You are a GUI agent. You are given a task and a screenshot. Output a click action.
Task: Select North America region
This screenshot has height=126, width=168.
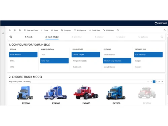click(x=23, y=54)
